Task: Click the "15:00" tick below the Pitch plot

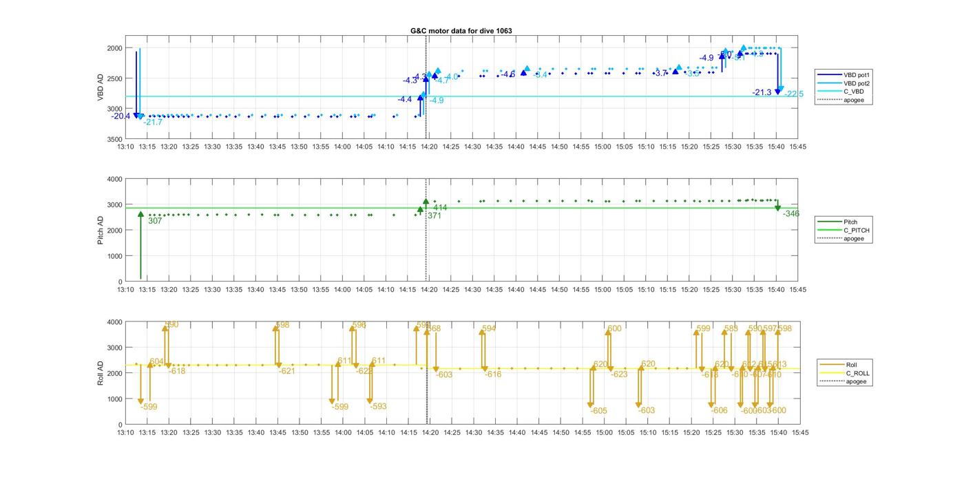Action: click(x=602, y=290)
